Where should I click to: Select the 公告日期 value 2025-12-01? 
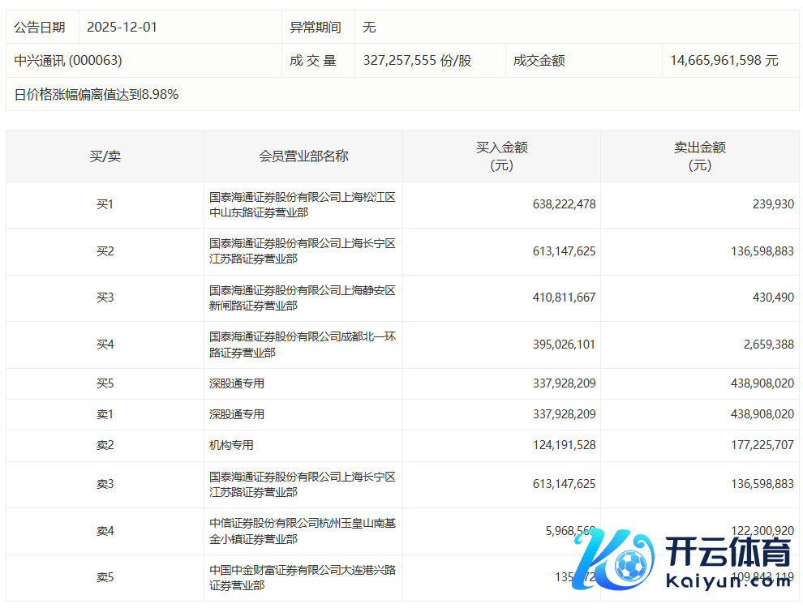tap(122, 27)
